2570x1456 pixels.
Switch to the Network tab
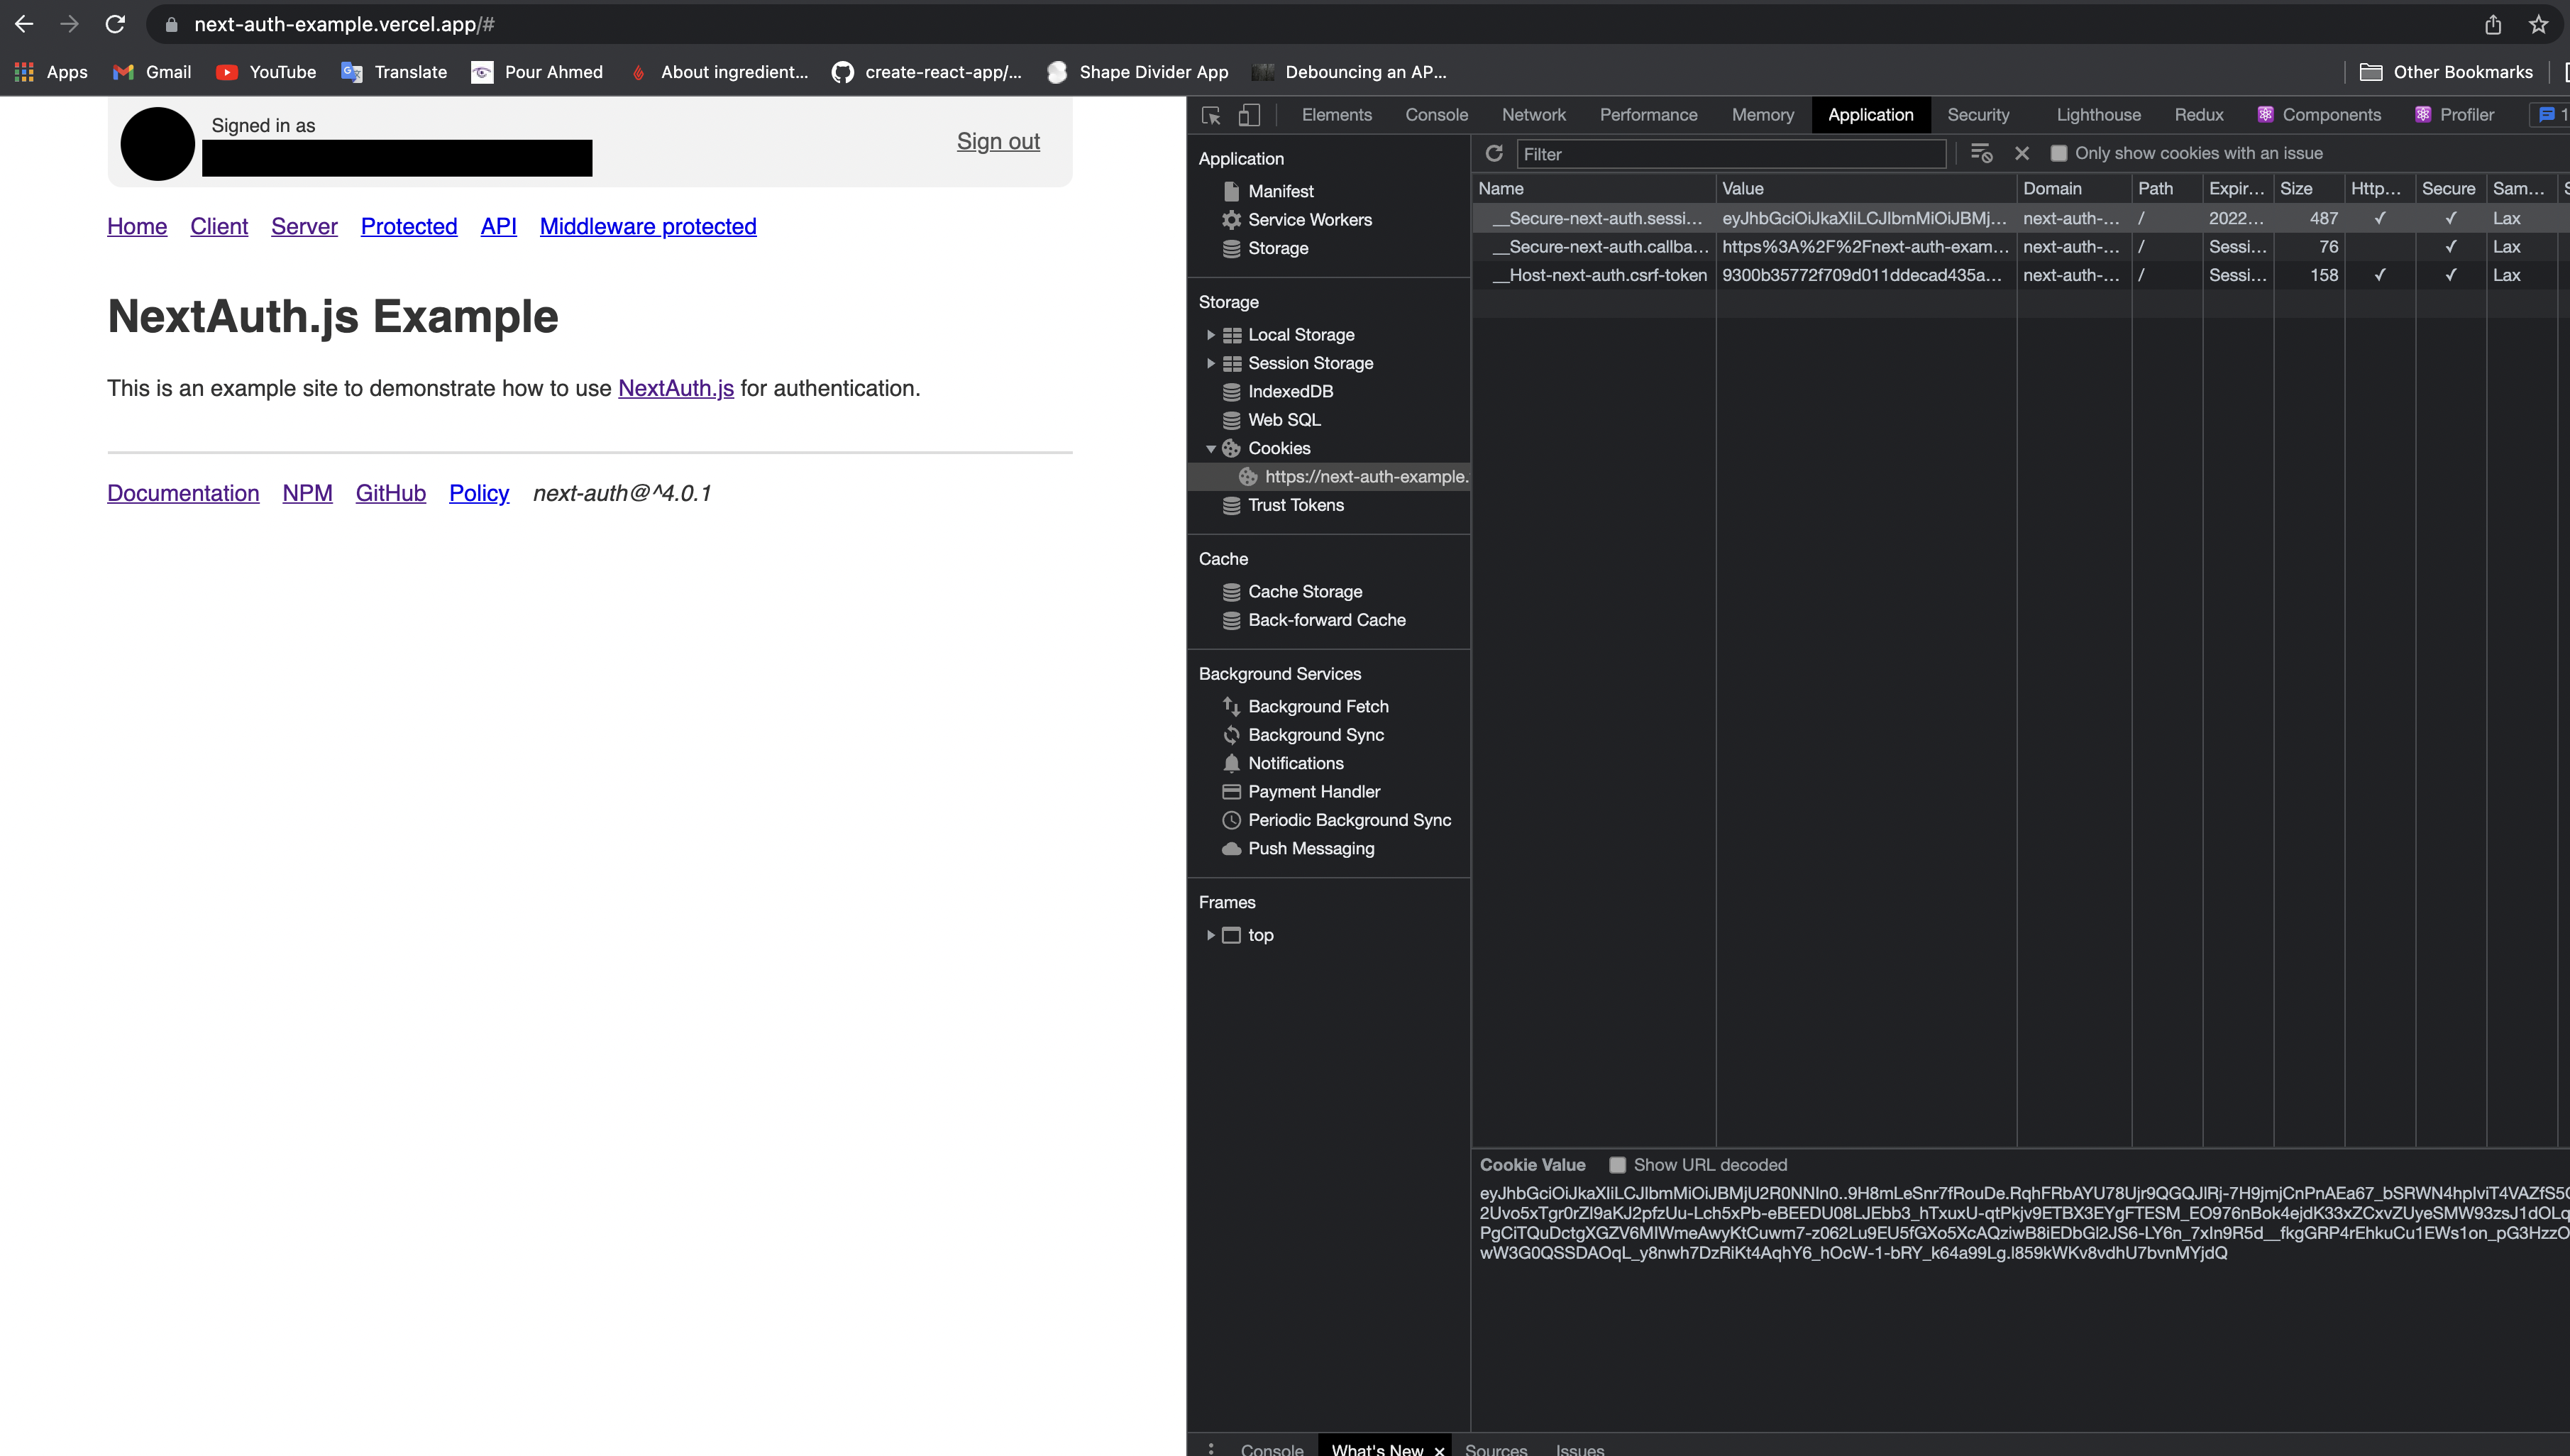click(1533, 114)
